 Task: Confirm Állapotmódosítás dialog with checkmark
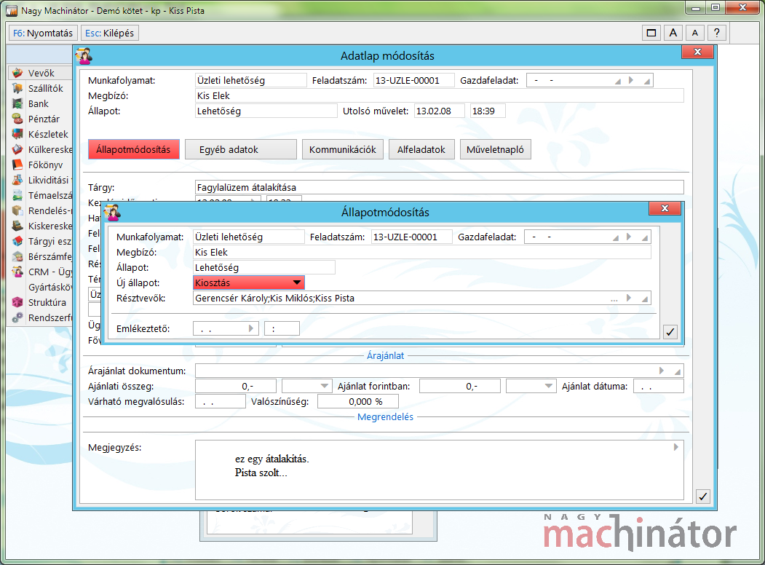(x=670, y=332)
